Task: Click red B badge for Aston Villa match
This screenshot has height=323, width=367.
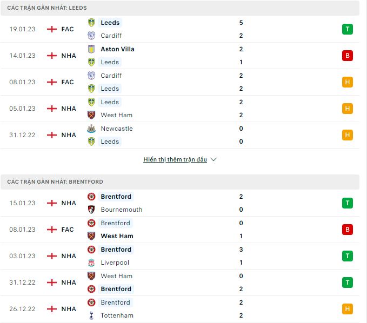Action: [x=348, y=56]
